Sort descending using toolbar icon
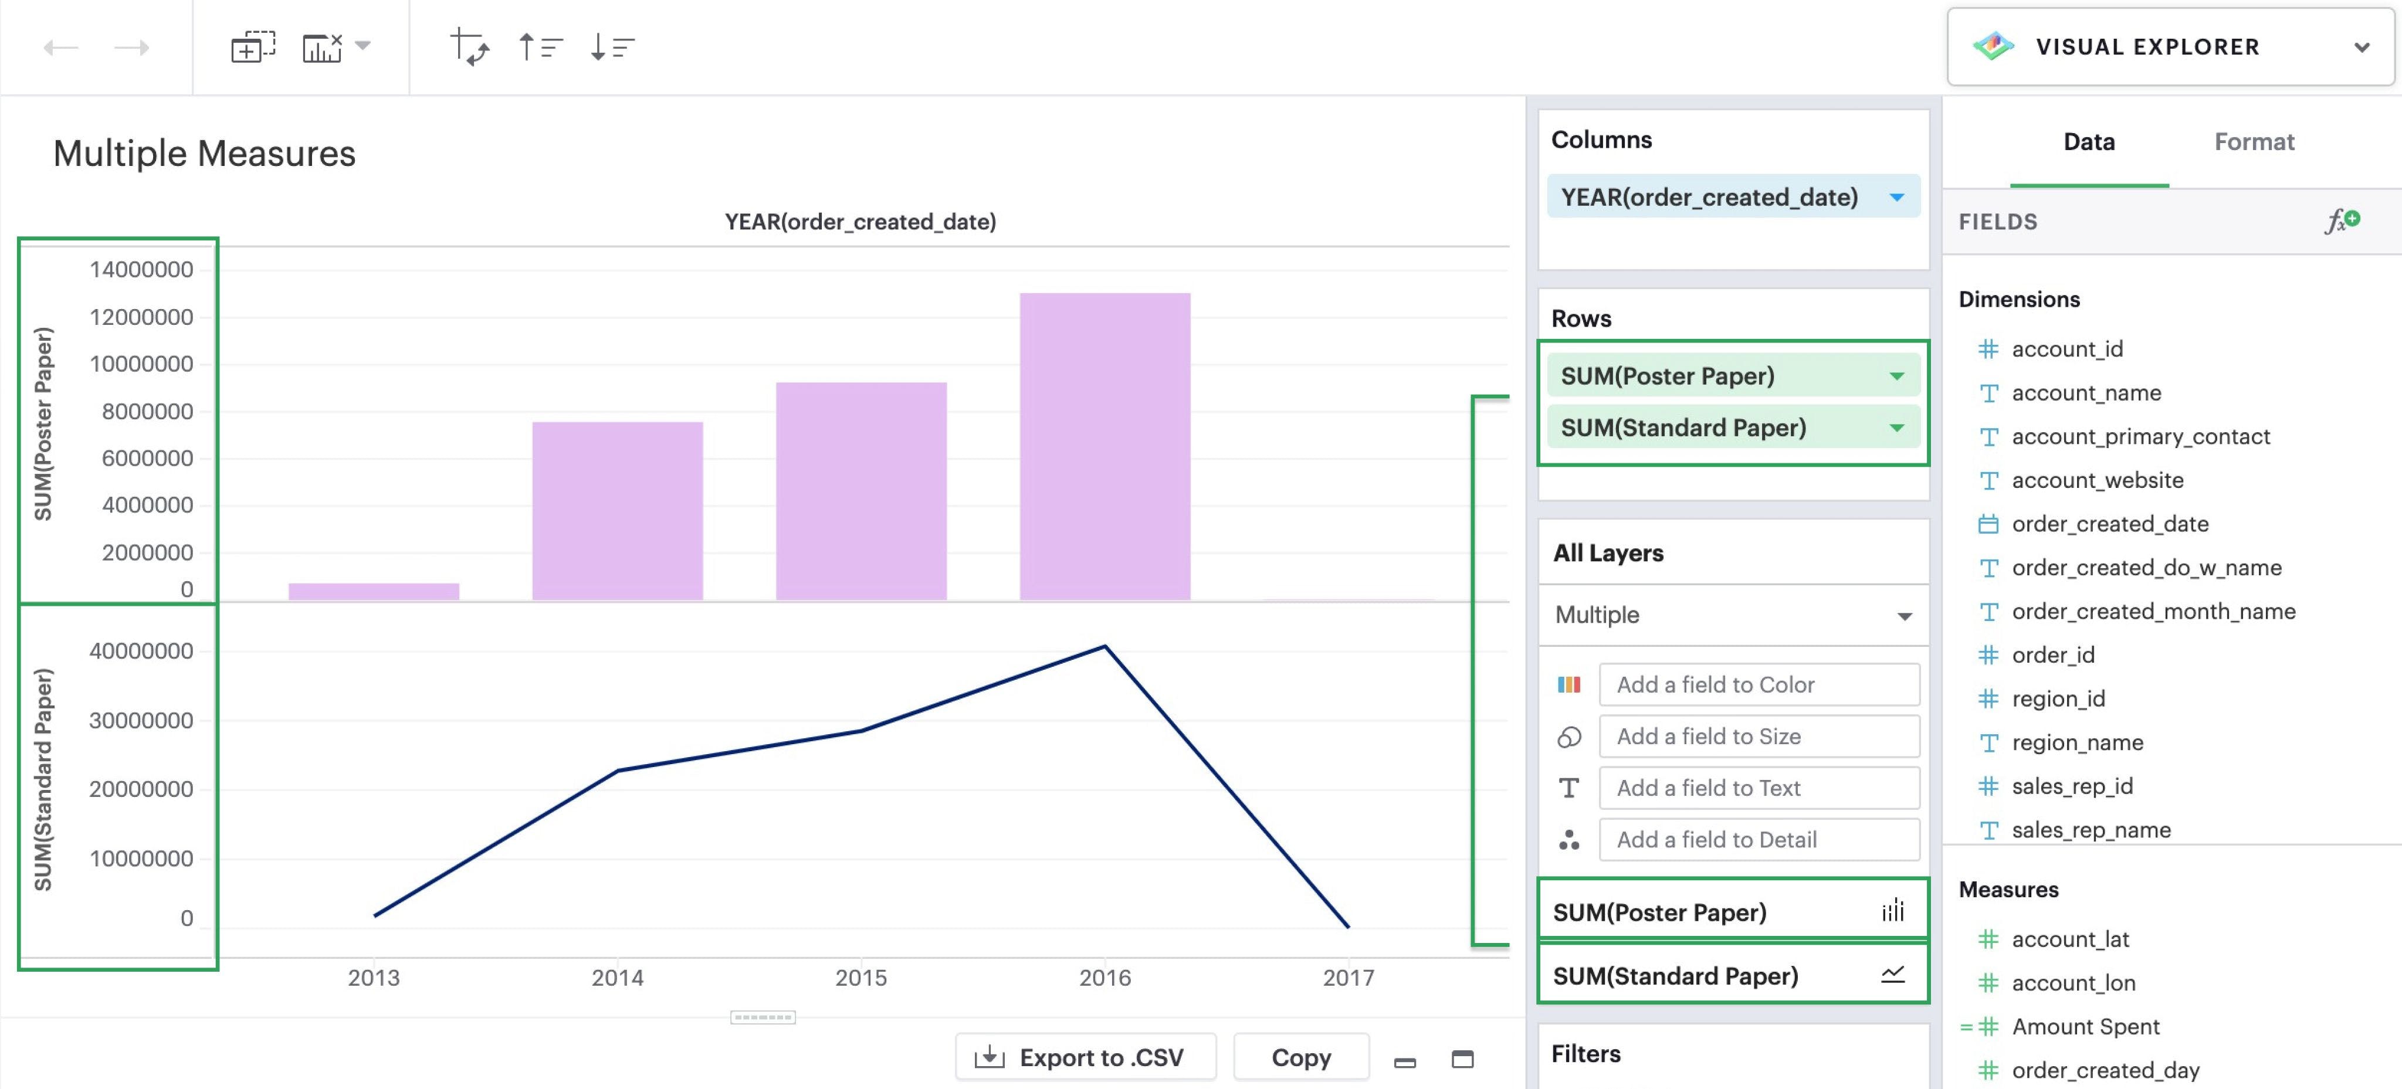The width and height of the screenshot is (2402, 1089). pos(612,46)
